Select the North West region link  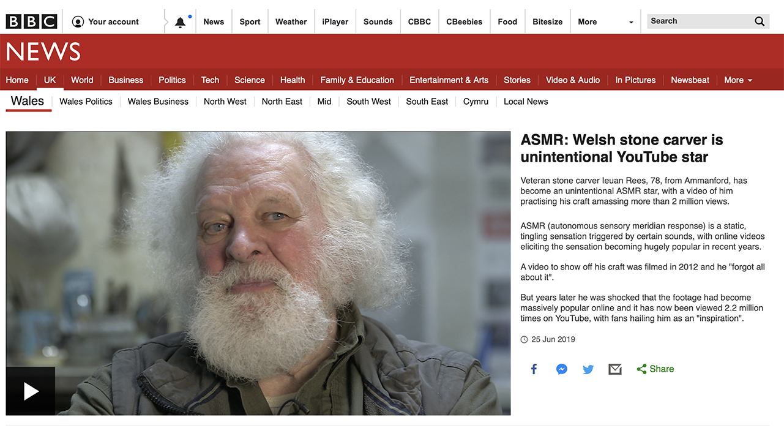coord(225,102)
